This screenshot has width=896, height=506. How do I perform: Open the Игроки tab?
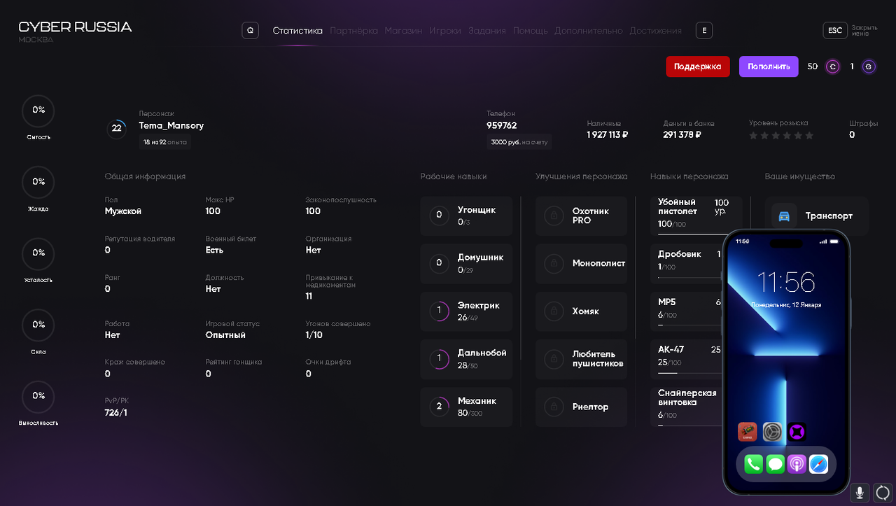pos(445,31)
